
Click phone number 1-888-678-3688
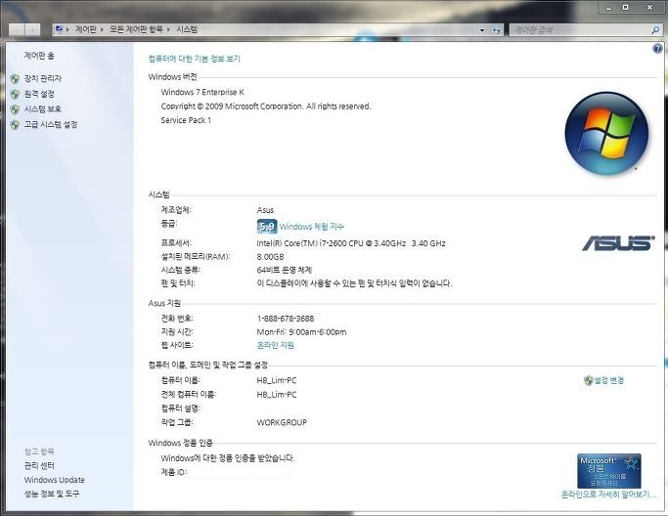click(x=286, y=319)
